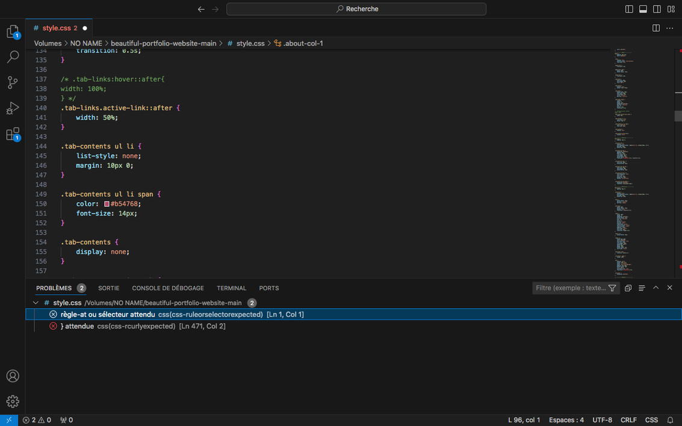Click 'width: 50%;' on line 141
The image size is (682, 426).
(x=97, y=117)
